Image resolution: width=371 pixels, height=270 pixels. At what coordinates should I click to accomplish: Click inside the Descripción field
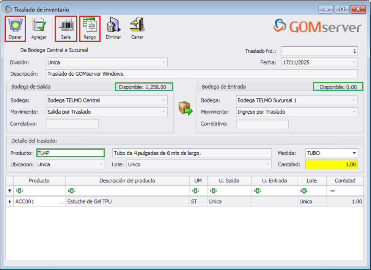190,74
